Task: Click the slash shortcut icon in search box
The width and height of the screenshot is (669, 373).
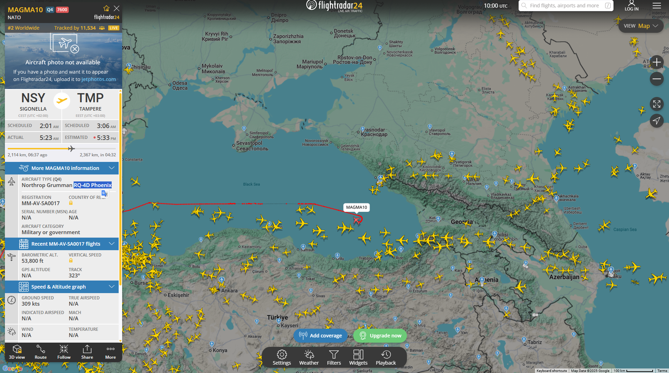Action: tap(608, 6)
